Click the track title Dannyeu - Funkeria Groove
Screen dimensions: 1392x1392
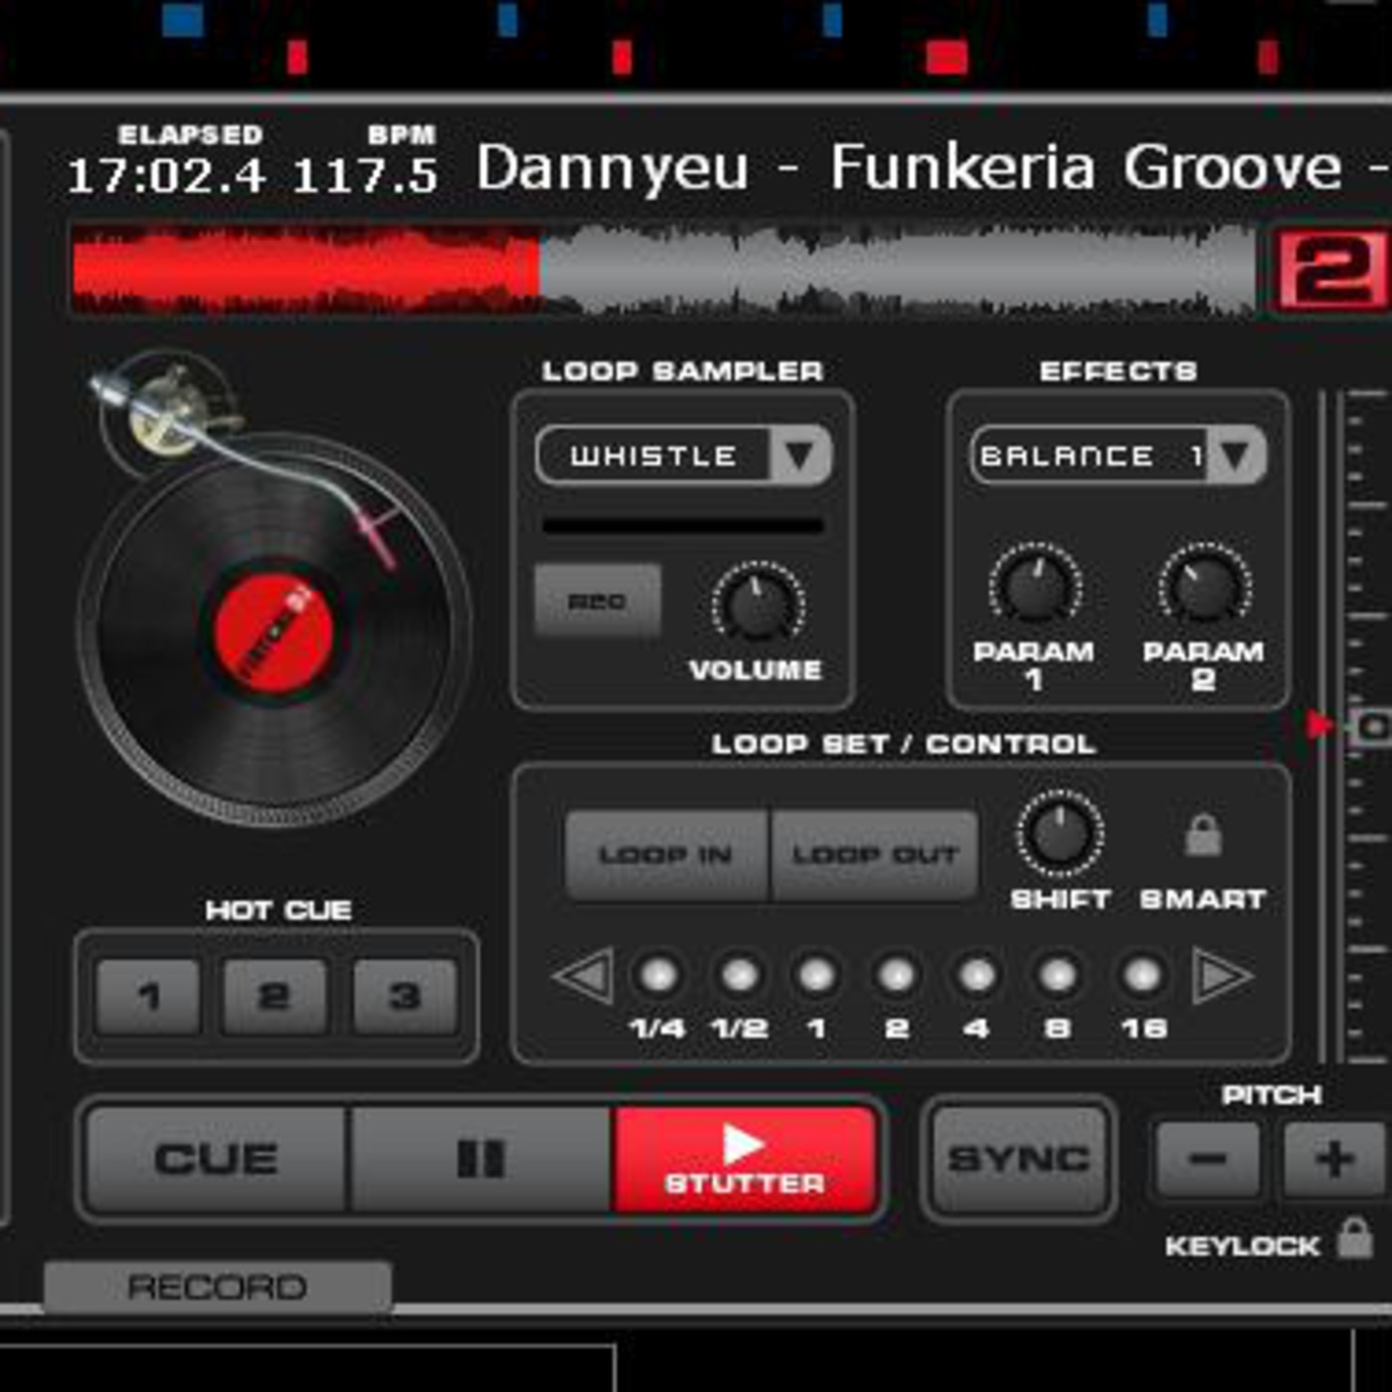point(909,167)
